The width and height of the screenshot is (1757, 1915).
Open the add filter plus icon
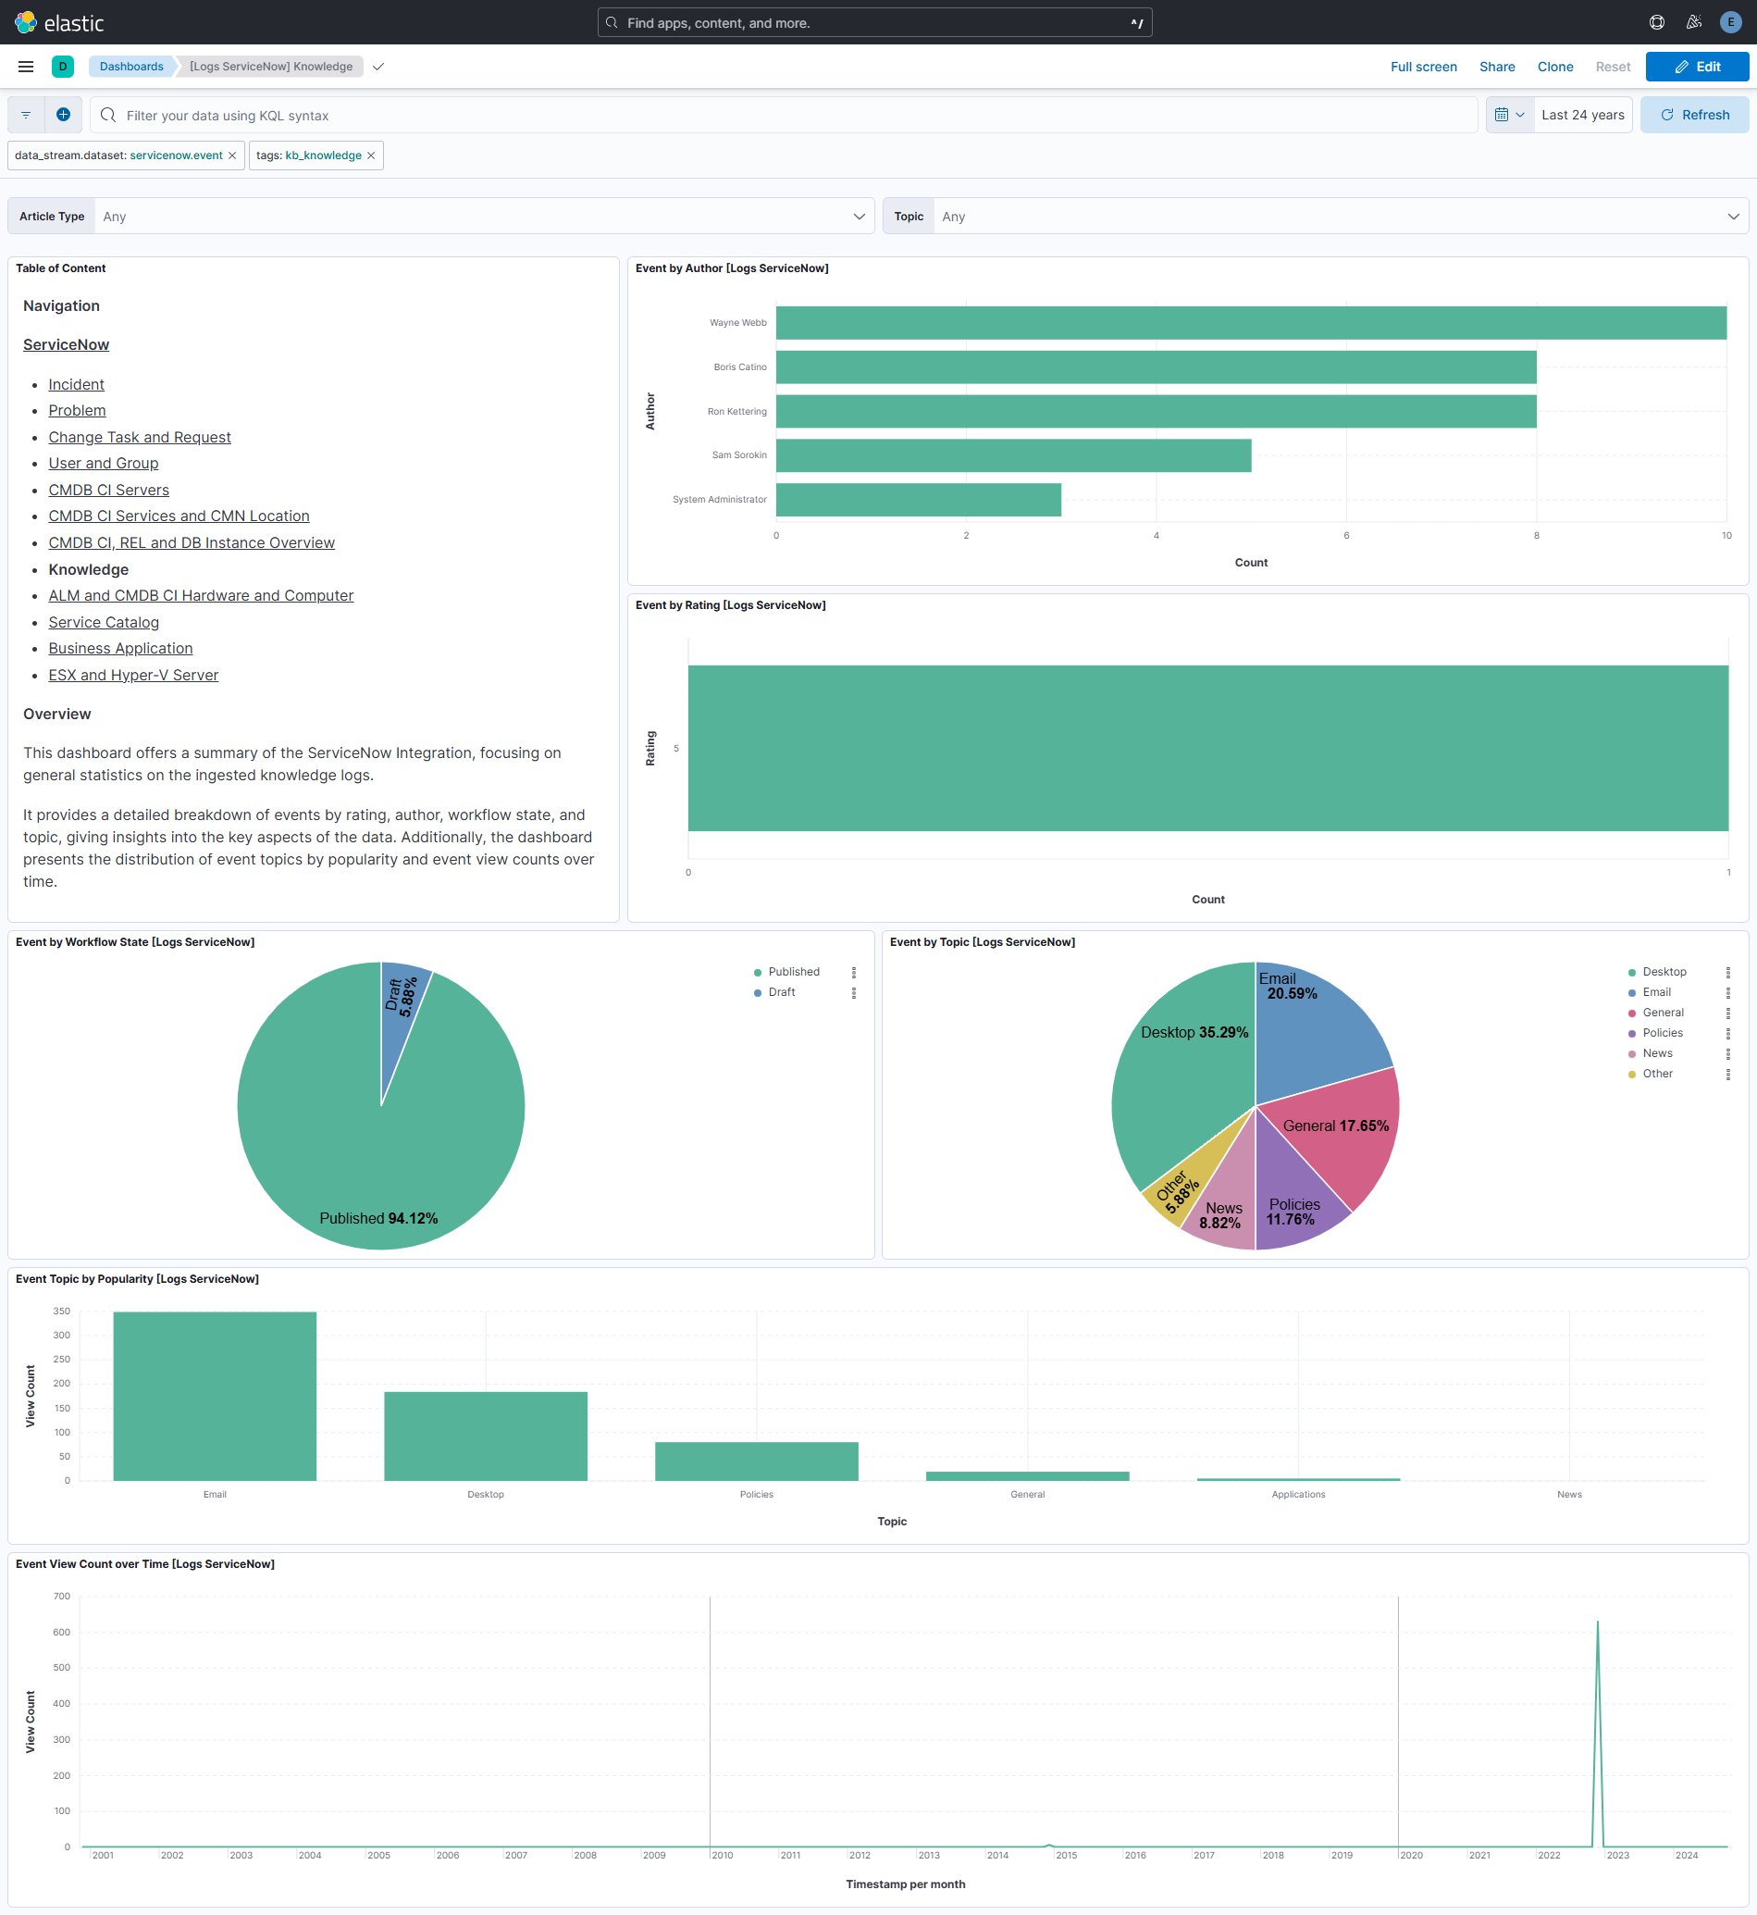click(63, 114)
